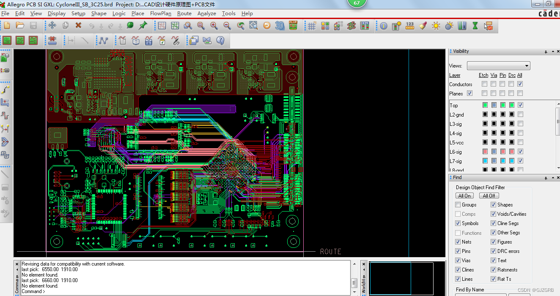Click the Top layer color swatch
Image resolution: width=560 pixels, height=296 pixels.
coord(485,105)
